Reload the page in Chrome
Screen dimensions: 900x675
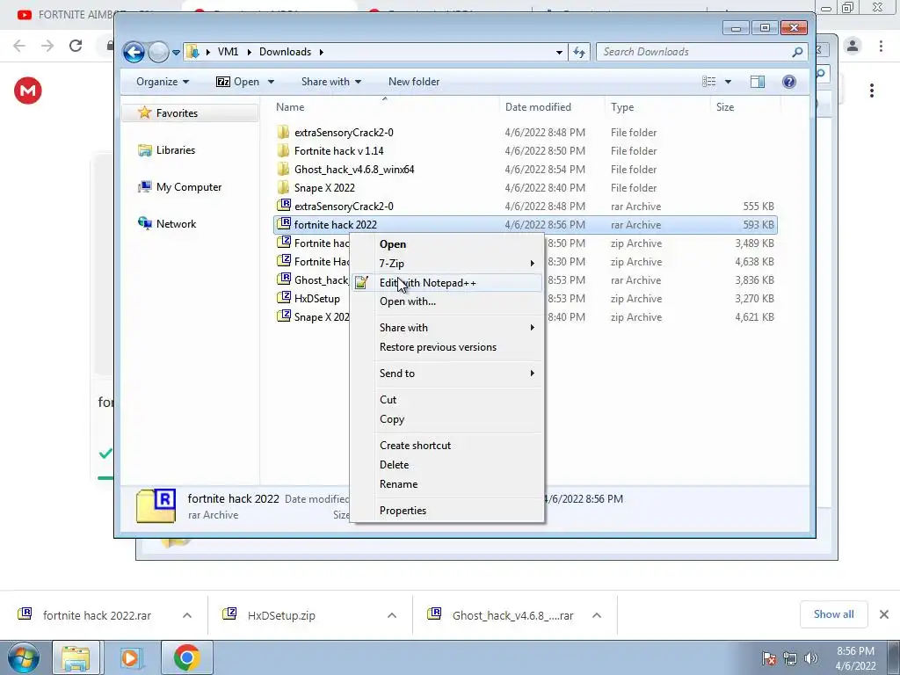tap(76, 46)
